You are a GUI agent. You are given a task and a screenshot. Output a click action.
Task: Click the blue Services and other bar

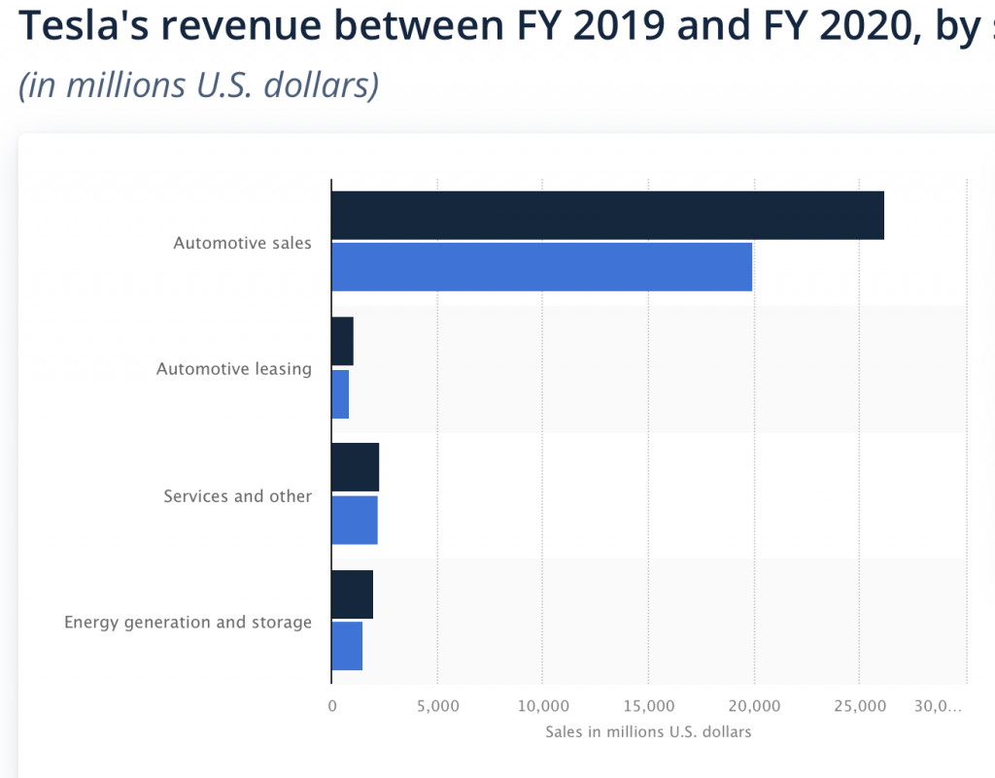point(355,520)
